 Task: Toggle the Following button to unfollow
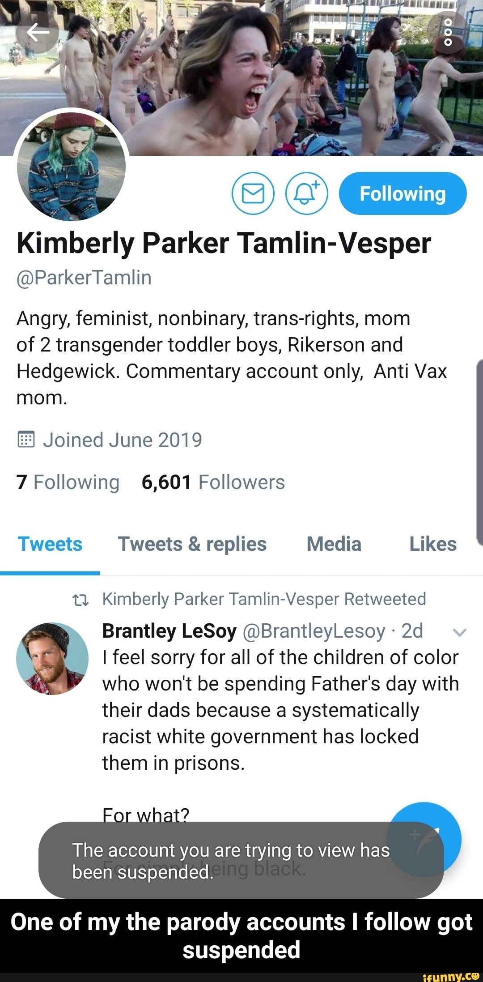402,193
